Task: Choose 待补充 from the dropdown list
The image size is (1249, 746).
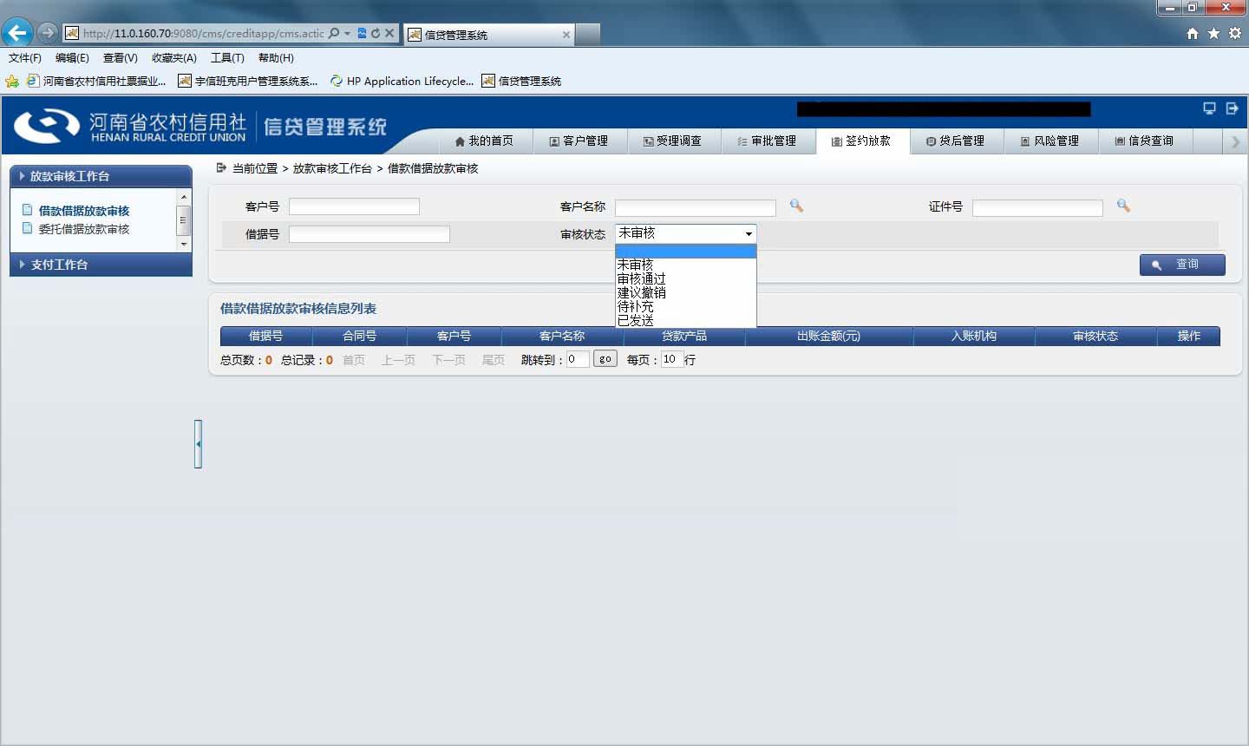Action: point(686,307)
